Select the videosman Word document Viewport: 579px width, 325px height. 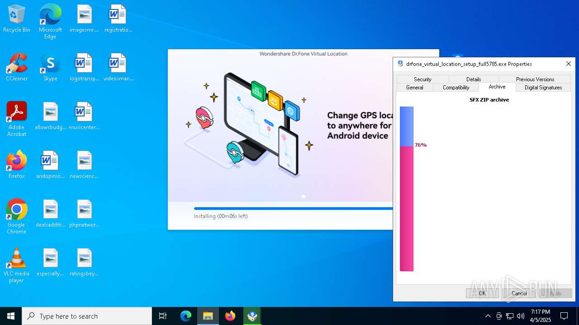[x=118, y=68]
